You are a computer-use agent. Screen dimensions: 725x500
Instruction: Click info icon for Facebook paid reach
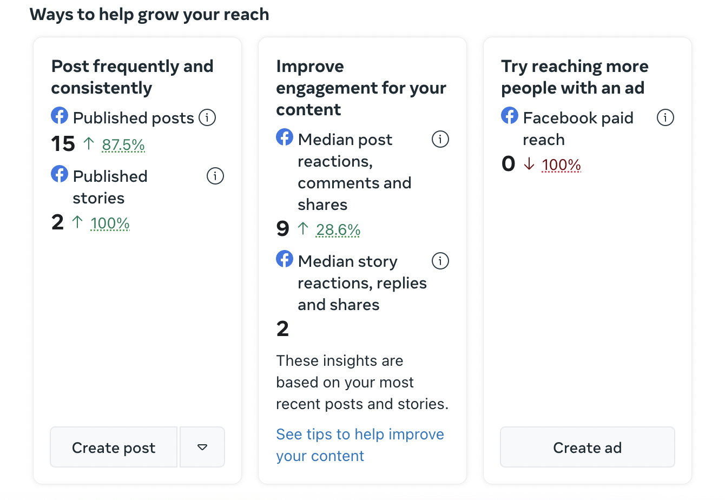click(665, 117)
